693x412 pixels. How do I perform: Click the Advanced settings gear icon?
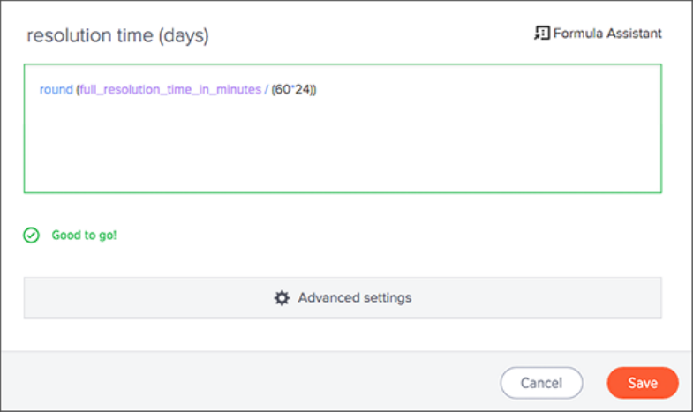click(x=282, y=298)
